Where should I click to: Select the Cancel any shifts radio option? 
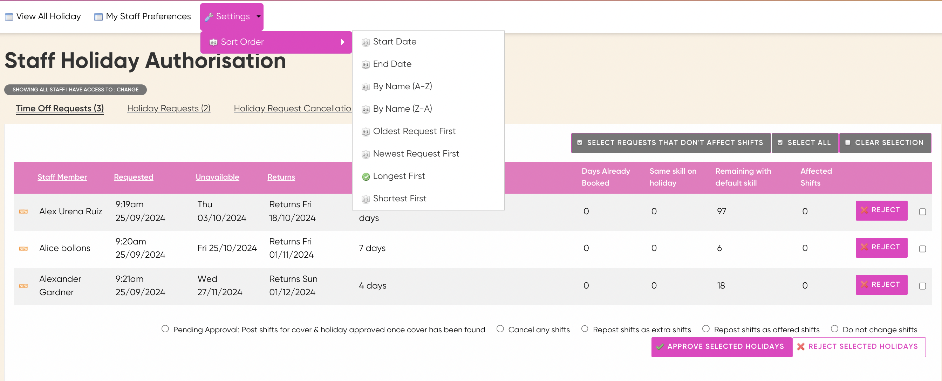point(500,329)
